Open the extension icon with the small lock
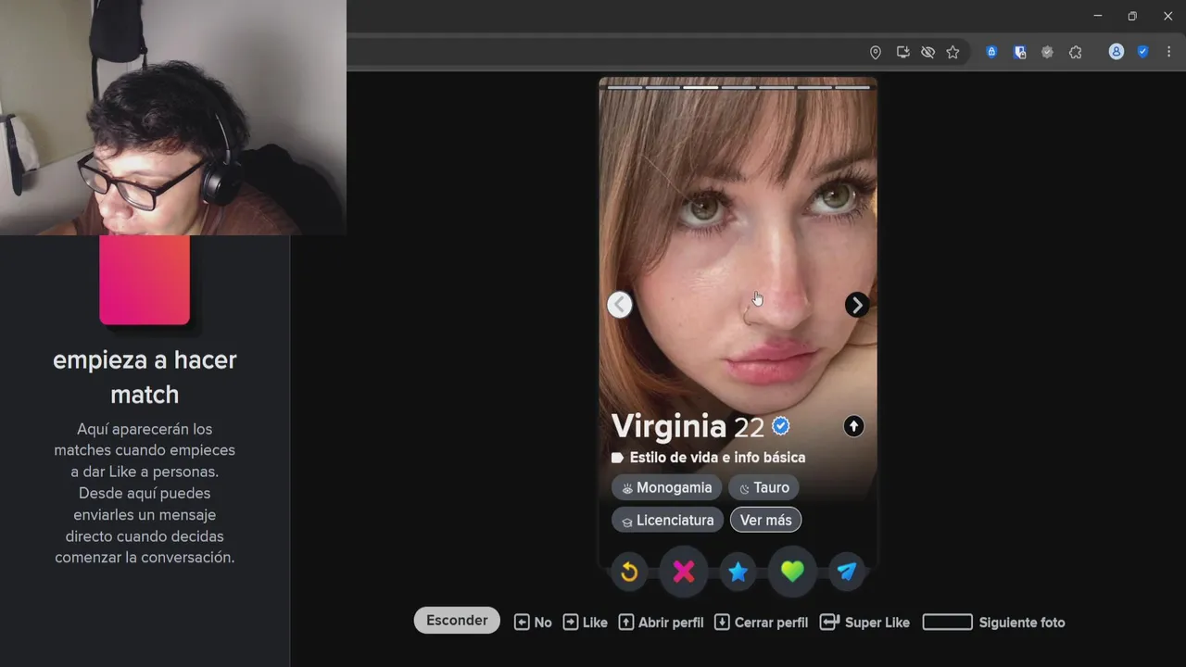The image size is (1186, 667). tap(1020, 52)
